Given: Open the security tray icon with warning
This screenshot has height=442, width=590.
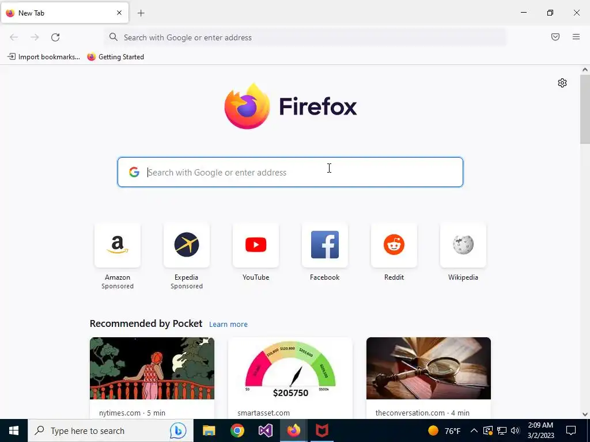Looking at the screenshot, I should tap(488, 430).
